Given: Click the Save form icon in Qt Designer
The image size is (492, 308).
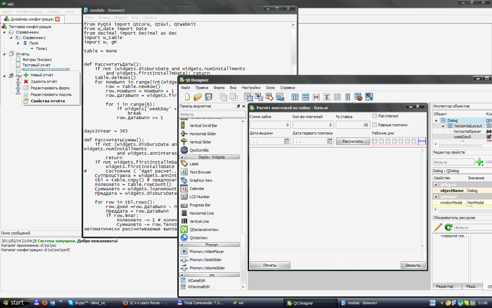Looking at the screenshot, I should pos(208,97).
